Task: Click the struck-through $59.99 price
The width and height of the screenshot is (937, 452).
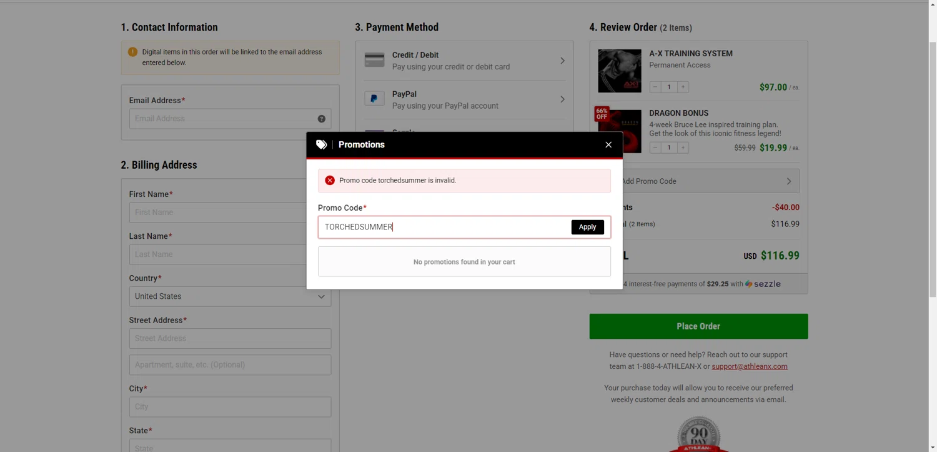Action: pyautogui.click(x=745, y=148)
